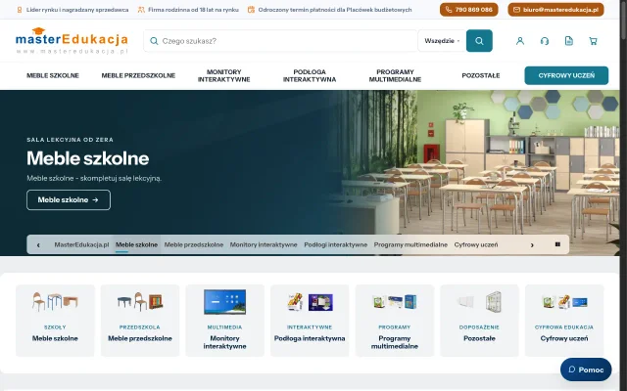Click the people icon by Firma rodzinna
This screenshot has height=391, width=627.
141,10
